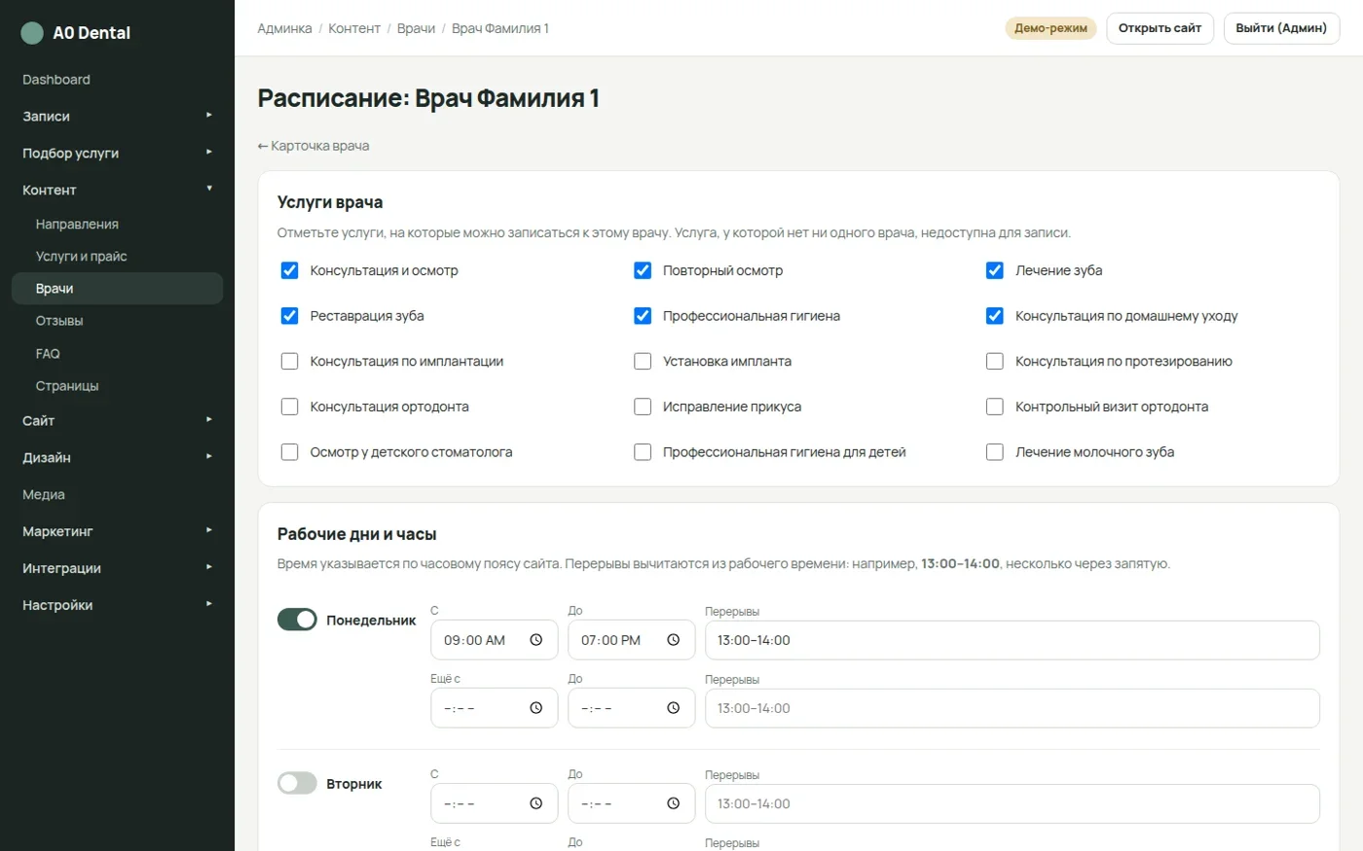Click the 'Открыть сайт' button
This screenshot has height=851, width=1363.
click(x=1160, y=28)
